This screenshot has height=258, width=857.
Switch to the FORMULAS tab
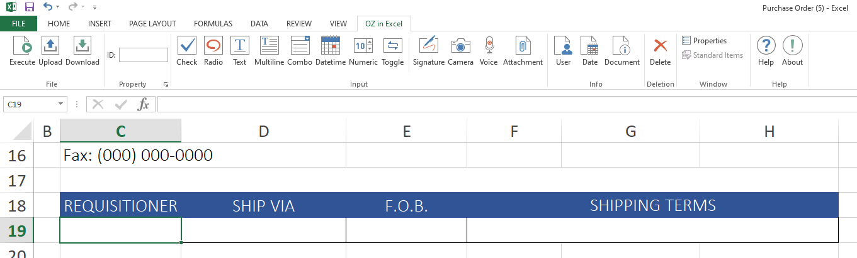(x=213, y=24)
